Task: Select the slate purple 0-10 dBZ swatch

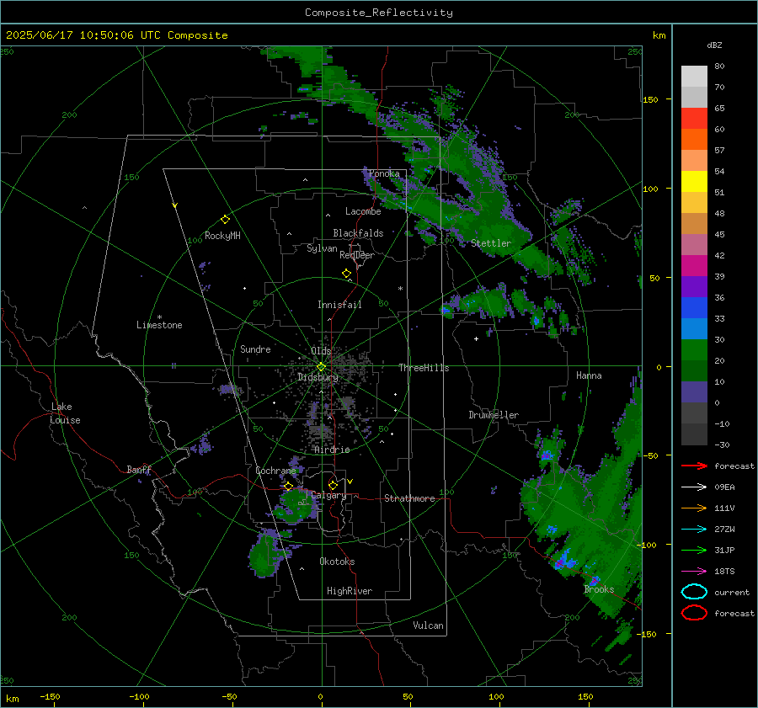Action: [x=694, y=392]
